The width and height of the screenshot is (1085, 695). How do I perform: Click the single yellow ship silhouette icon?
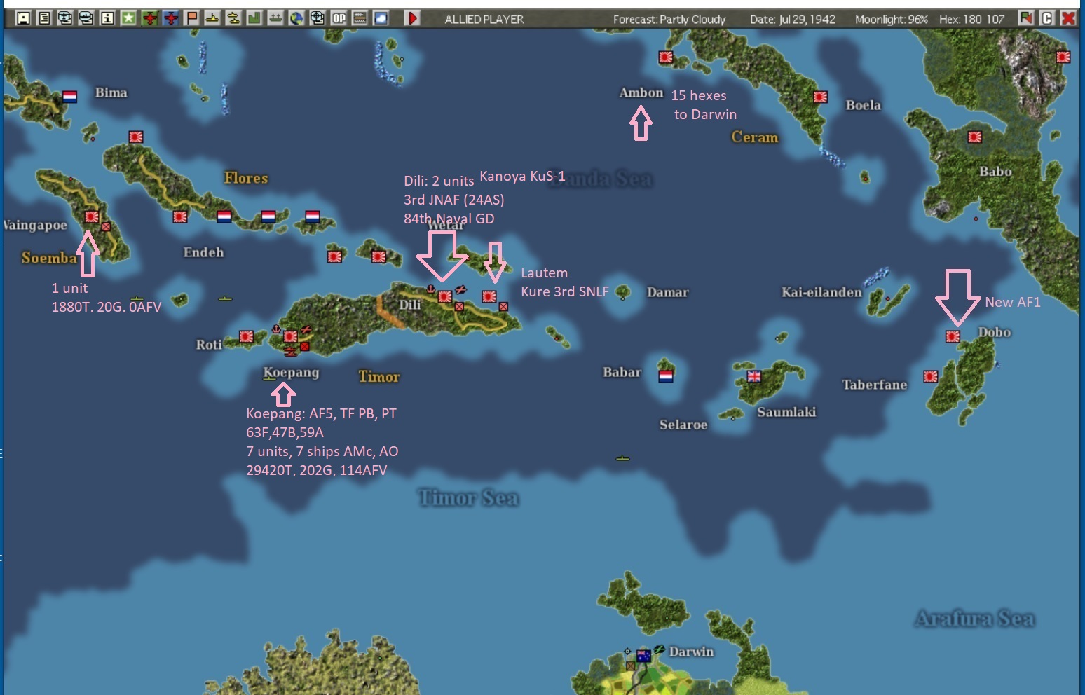point(212,18)
